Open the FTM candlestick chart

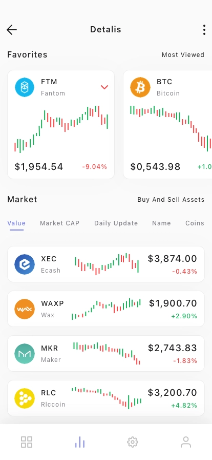[61, 129]
